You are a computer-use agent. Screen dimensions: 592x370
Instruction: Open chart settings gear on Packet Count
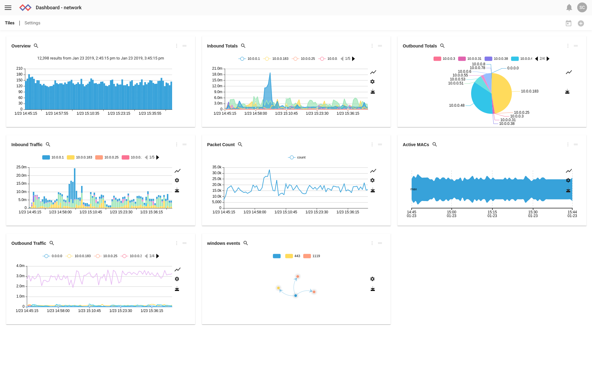click(372, 180)
